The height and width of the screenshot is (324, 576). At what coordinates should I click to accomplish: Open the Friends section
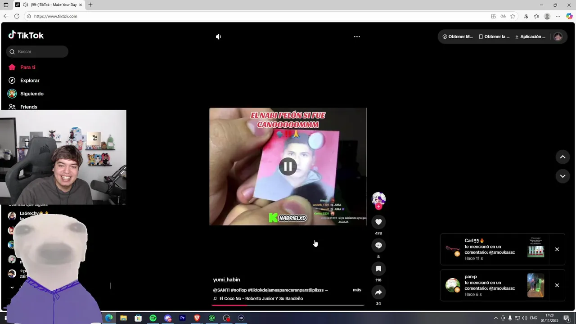[x=23, y=107]
